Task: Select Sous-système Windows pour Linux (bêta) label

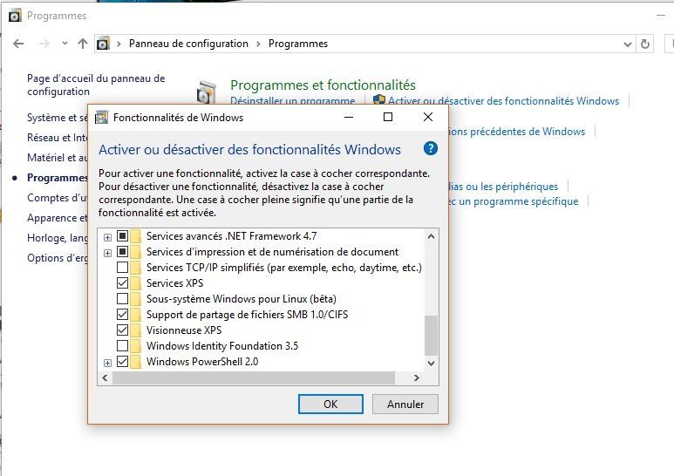Action: [x=242, y=299]
